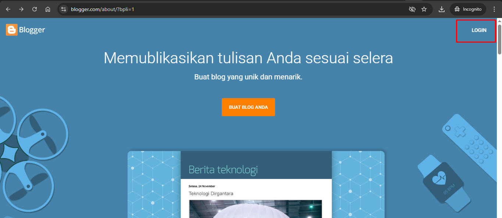Screen dimensions: 502x218
Task: Click the orange Blogger logo icon
Action: pos(12,30)
